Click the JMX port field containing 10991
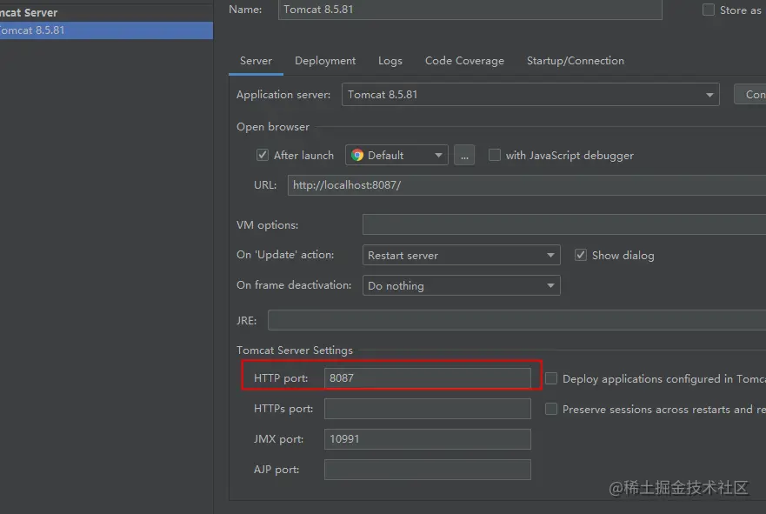Screen dimensions: 766x514 tap(428, 438)
